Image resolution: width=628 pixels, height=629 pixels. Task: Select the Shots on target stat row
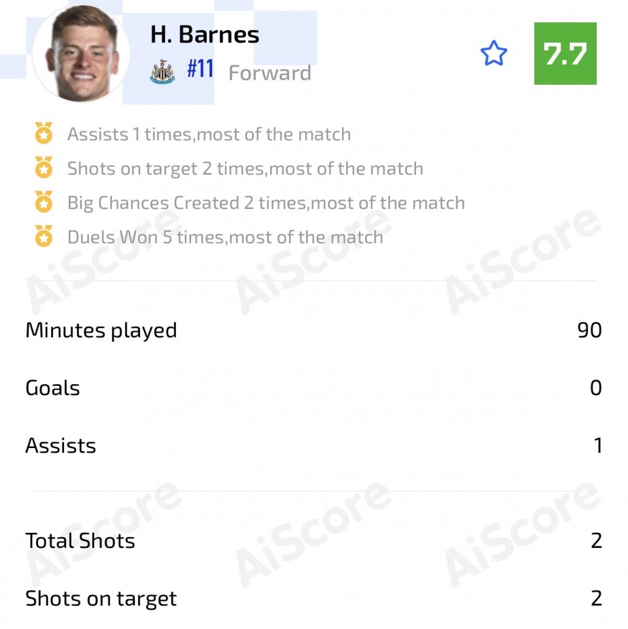tap(313, 598)
